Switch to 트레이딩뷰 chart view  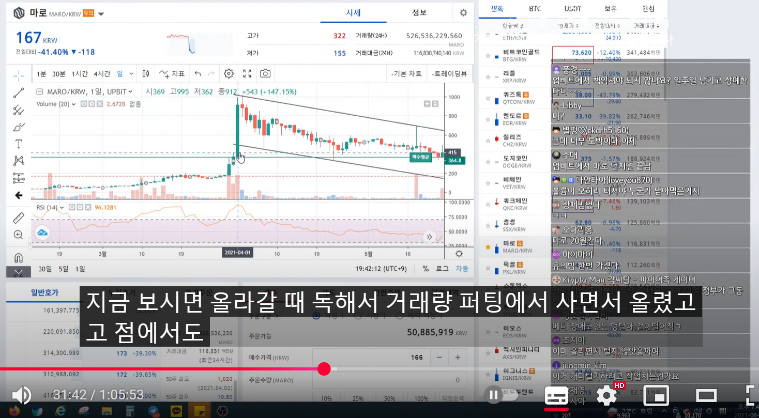449,74
